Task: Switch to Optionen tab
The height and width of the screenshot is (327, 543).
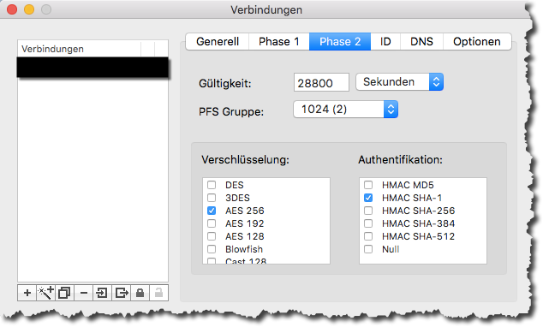Action: pos(477,42)
